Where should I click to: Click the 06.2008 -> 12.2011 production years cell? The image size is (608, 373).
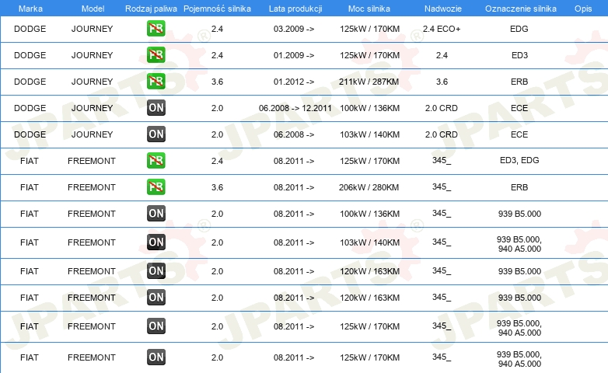[x=295, y=108]
